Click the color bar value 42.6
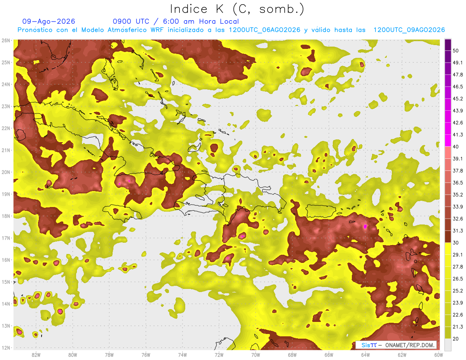This screenshot has width=466, height=360. pyautogui.click(x=458, y=123)
